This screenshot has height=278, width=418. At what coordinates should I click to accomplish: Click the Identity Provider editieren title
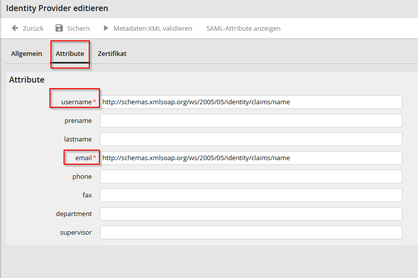(x=57, y=8)
